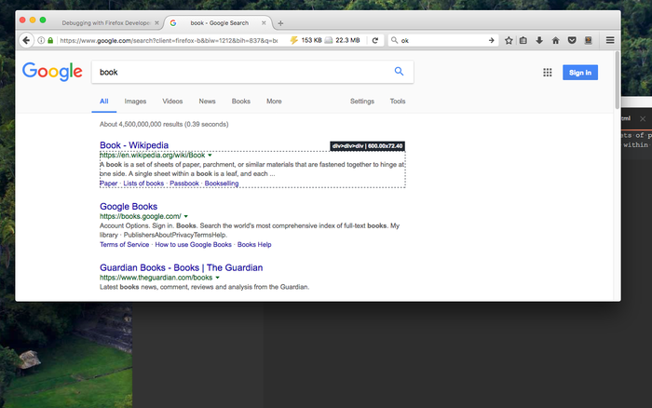Click the page vertical scrollbar thumb
The image size is (652, 408).
[617, 80]
